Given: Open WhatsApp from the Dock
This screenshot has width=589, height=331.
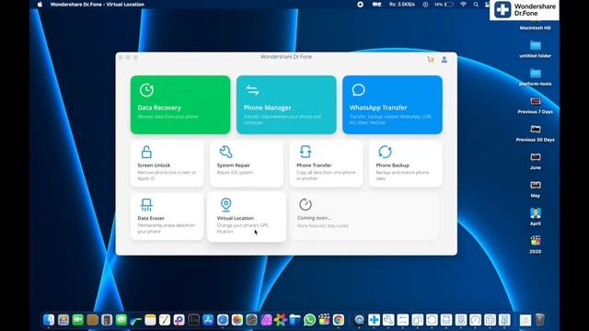Looking at the screenshot, I should [309, 320].
